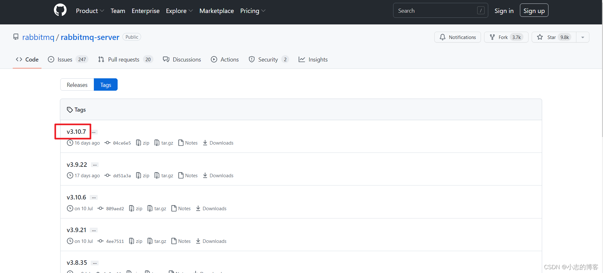Open the 3.7k fork count
Image resolution: width=603 pixels, height=273 pixels.
(516, 37)
